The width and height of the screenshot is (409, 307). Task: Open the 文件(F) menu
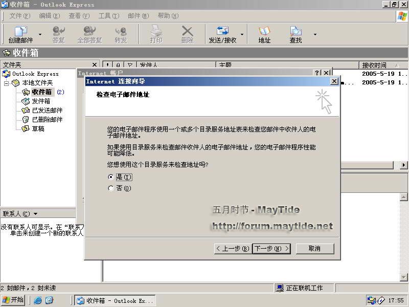coord(20,16)
